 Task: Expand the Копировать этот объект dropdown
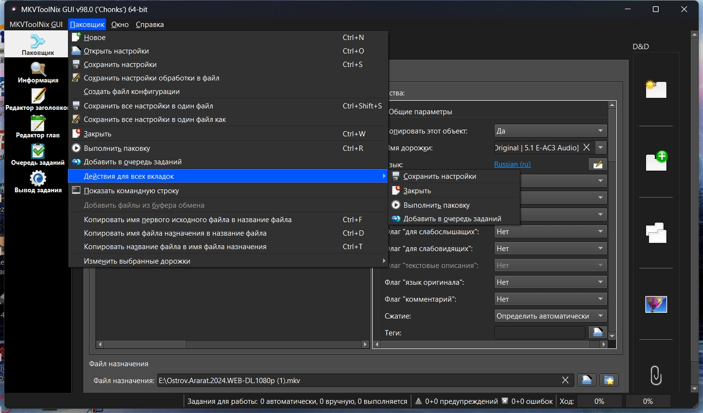[550, 131]
